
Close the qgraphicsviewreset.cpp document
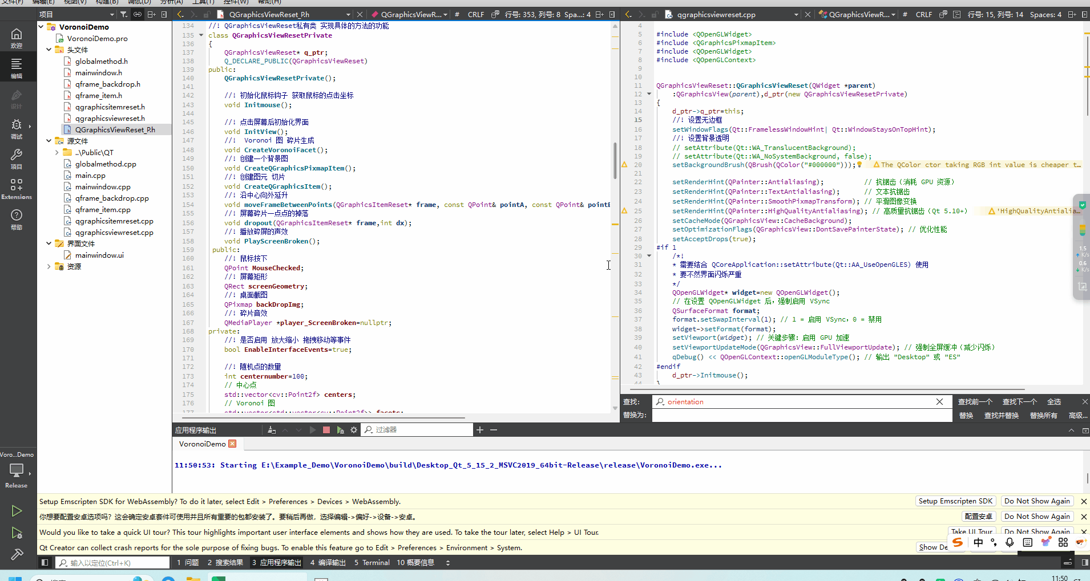tap(808, 14)
